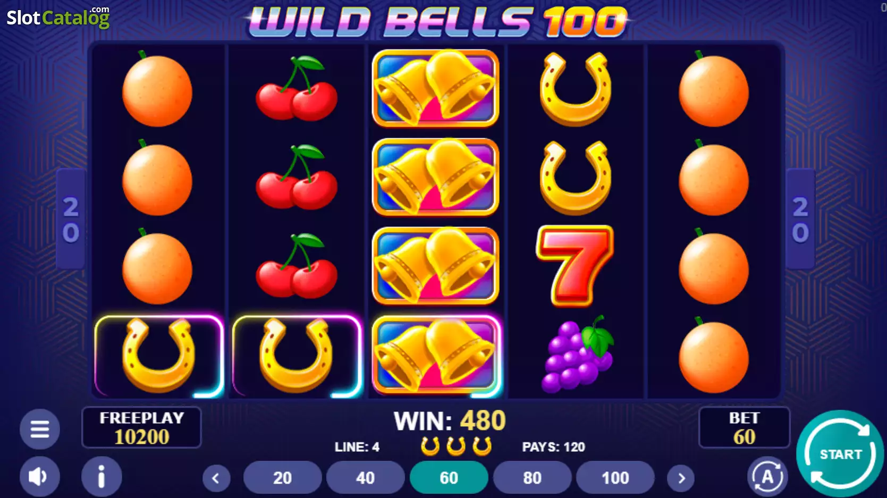Screen dimensions: 887x498
Task: Click the purple grapes symbol
Action: 577,354
